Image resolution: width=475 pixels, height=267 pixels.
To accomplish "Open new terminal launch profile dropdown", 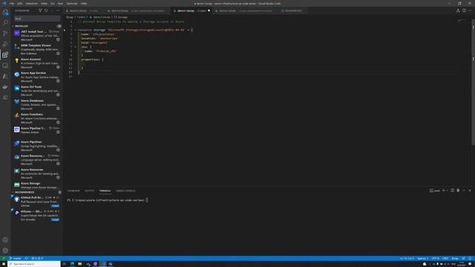I will click(x=447, y=191).
